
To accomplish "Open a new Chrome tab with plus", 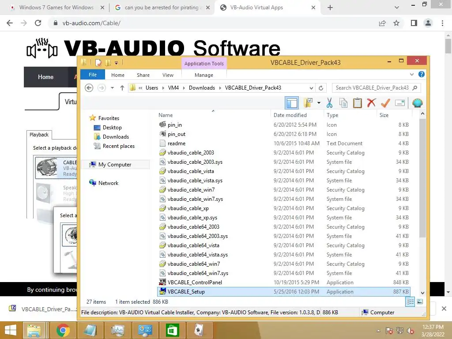I will pos(330,8).
